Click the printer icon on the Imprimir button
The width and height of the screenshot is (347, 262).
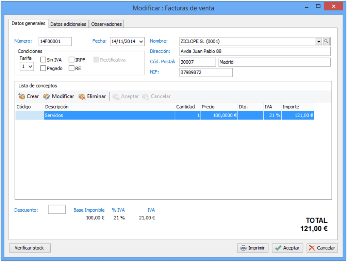244,248
